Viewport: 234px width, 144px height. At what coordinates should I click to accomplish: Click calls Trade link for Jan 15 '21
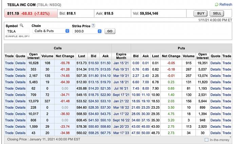tap(9, 63)
